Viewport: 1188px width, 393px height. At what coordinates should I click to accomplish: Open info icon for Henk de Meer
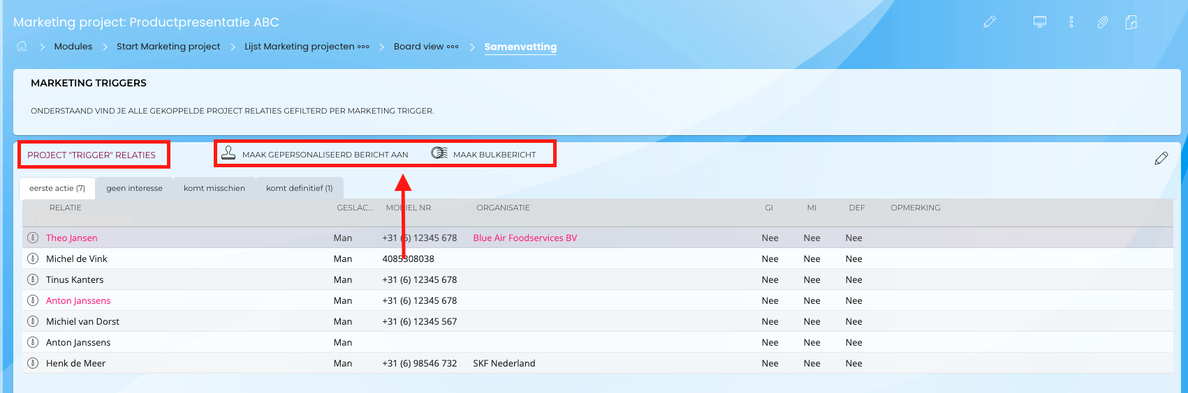click(33, 363)
